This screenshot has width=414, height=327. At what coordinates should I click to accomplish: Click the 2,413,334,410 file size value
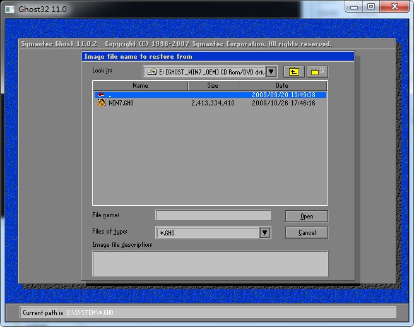click(213, 103)
